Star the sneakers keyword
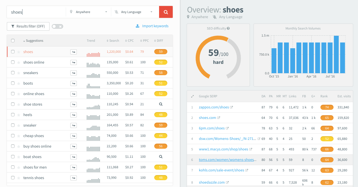The height and width of the screenshot is (187, 358). click(x=19, y=73)
